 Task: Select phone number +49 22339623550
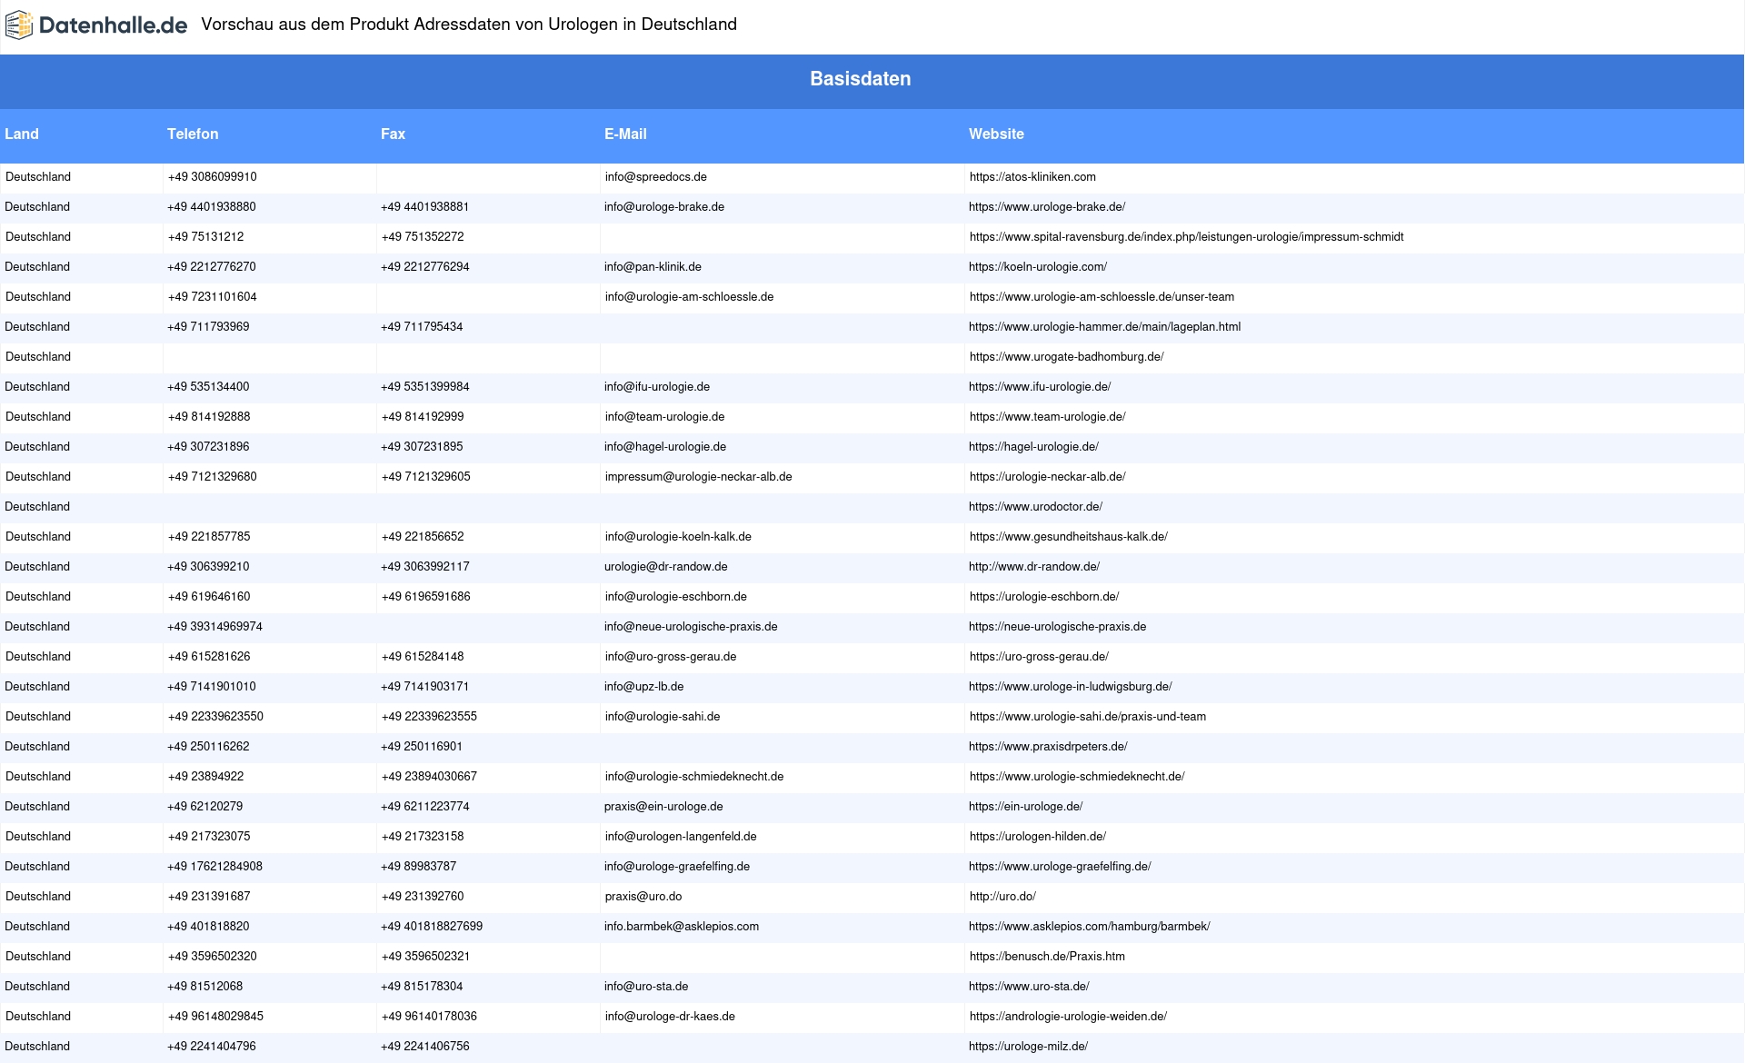215,717
